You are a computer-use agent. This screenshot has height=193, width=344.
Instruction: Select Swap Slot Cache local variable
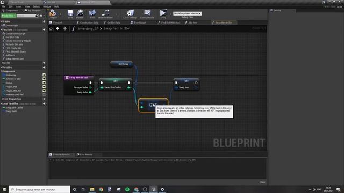click(x=15, y=108)
